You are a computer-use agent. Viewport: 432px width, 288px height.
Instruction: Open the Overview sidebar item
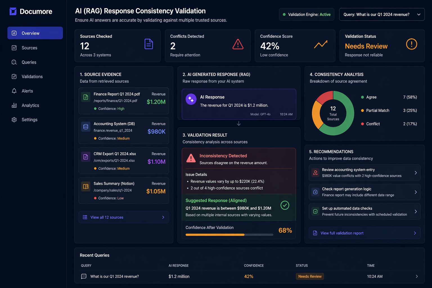[x=35, y=33]
